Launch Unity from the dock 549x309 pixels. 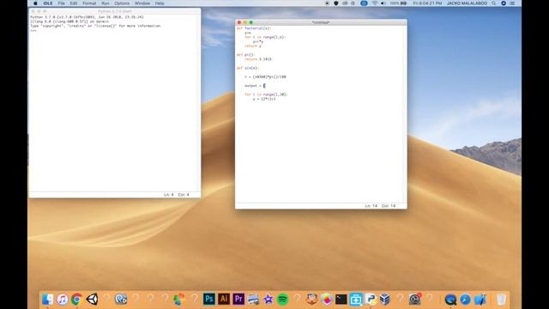pos(92,300)
